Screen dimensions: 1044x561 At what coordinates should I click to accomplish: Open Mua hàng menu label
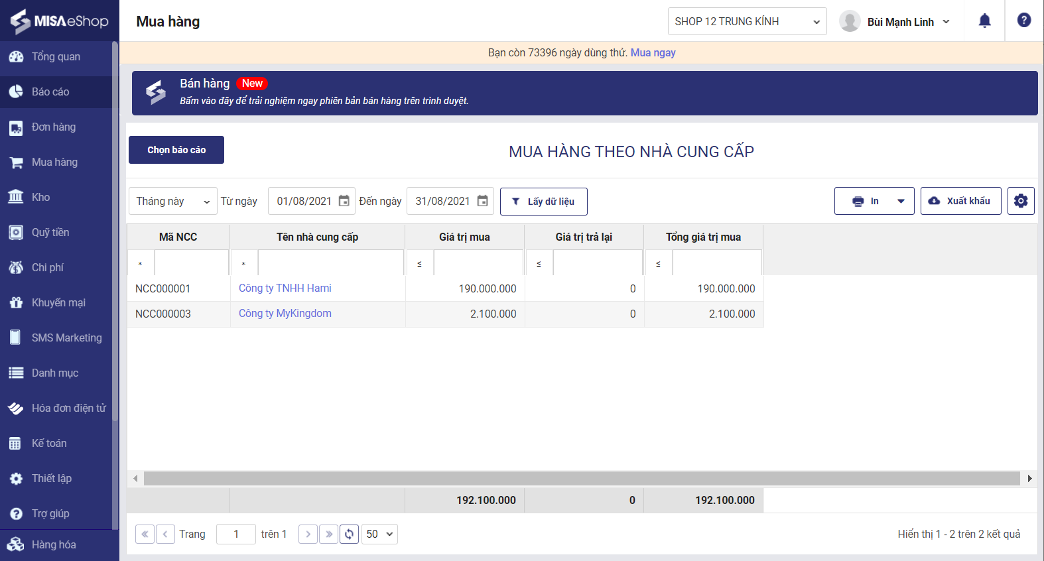point(54,162)
